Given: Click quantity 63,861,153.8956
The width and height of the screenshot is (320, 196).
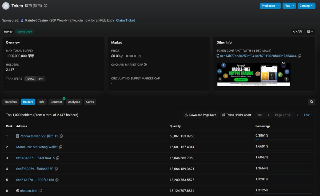Looking at the screenshot, I should (182, 136).
